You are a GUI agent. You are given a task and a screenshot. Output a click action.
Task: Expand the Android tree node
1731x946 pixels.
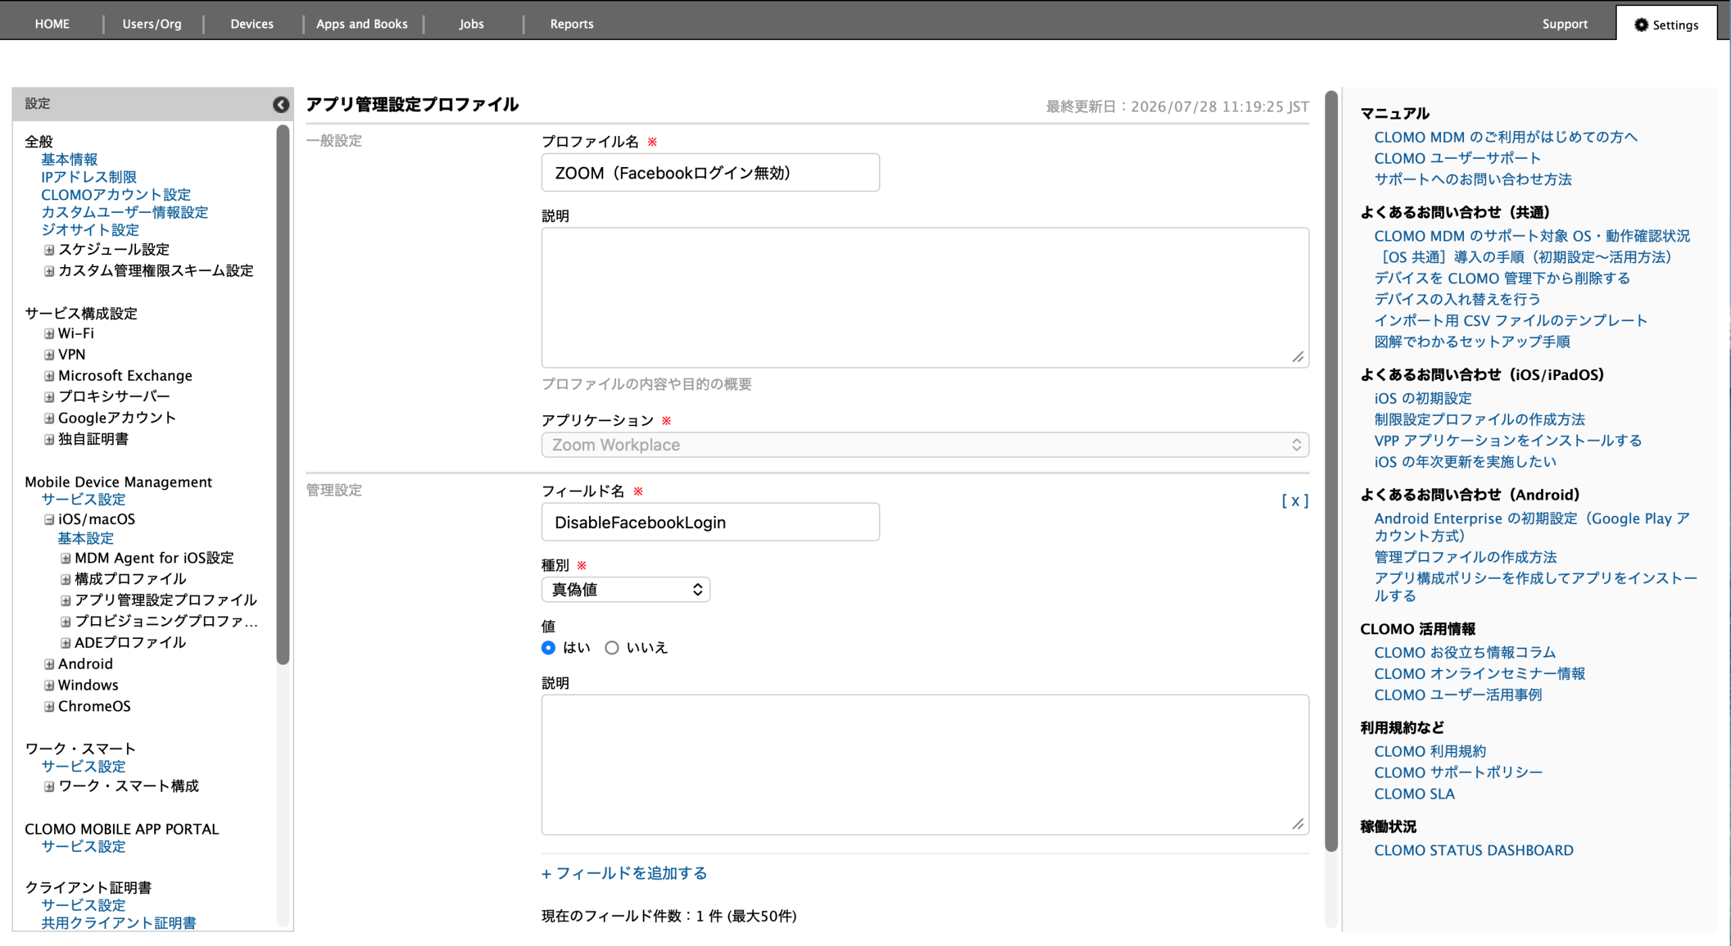[49, 664]
